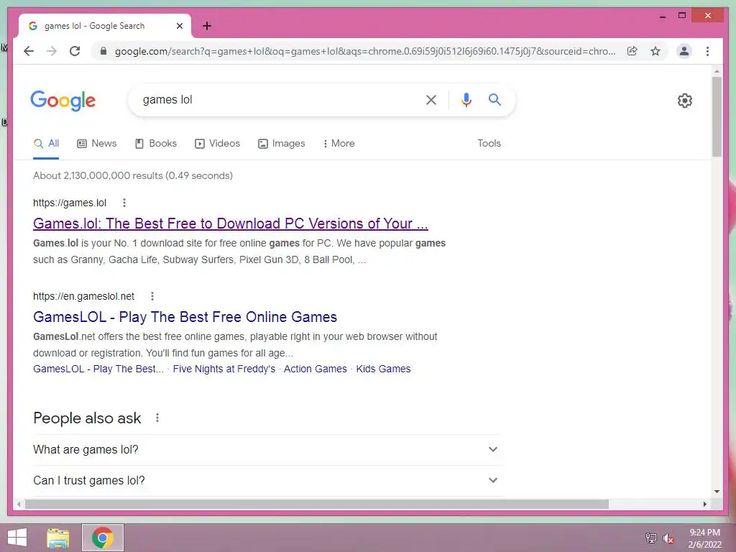Open Google quick settings gear

tap(684, 100)
